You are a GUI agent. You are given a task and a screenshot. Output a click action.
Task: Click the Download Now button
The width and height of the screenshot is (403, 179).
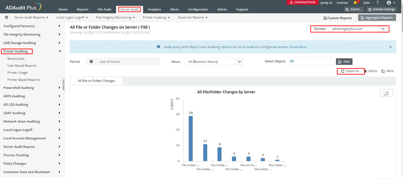click(x=302, y=2)
